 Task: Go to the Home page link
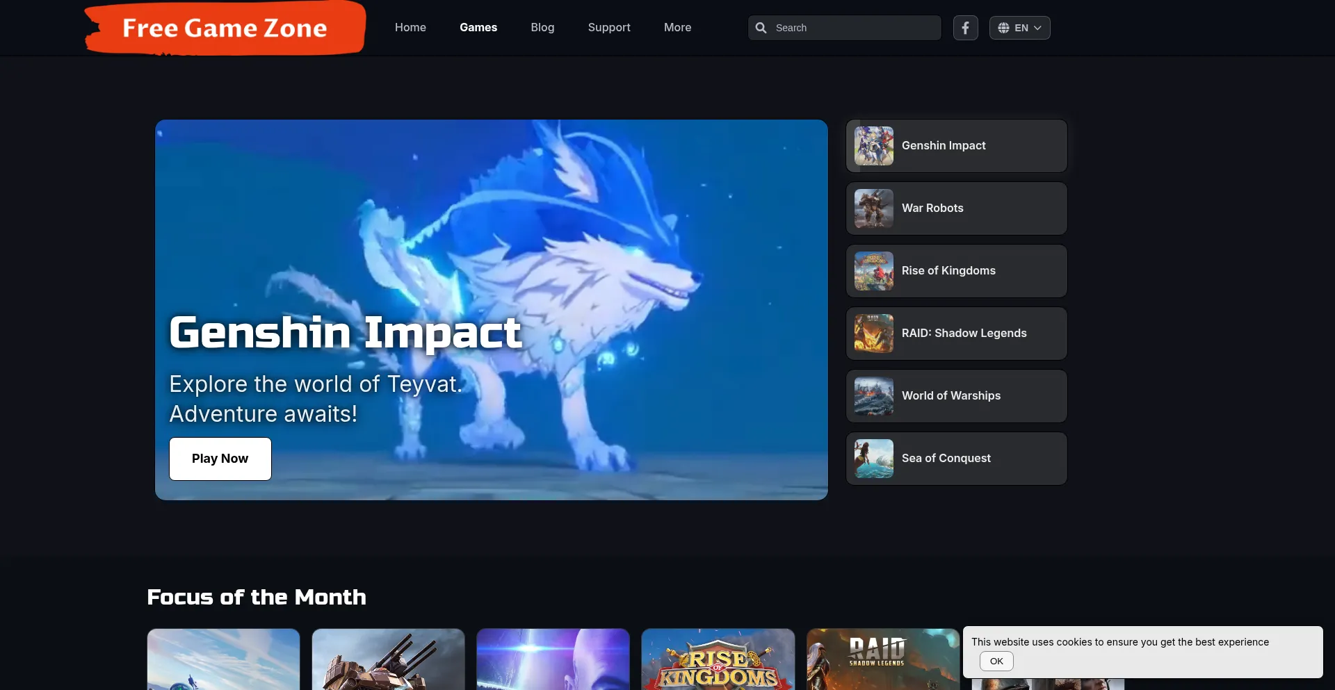410,28
